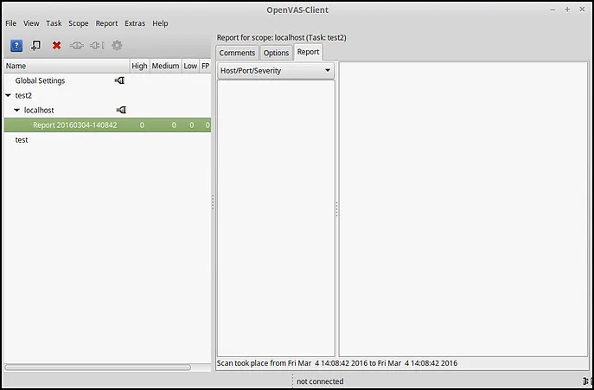Click the blue help question mark icon
The image size is (594, 390).
pos(16,46)
